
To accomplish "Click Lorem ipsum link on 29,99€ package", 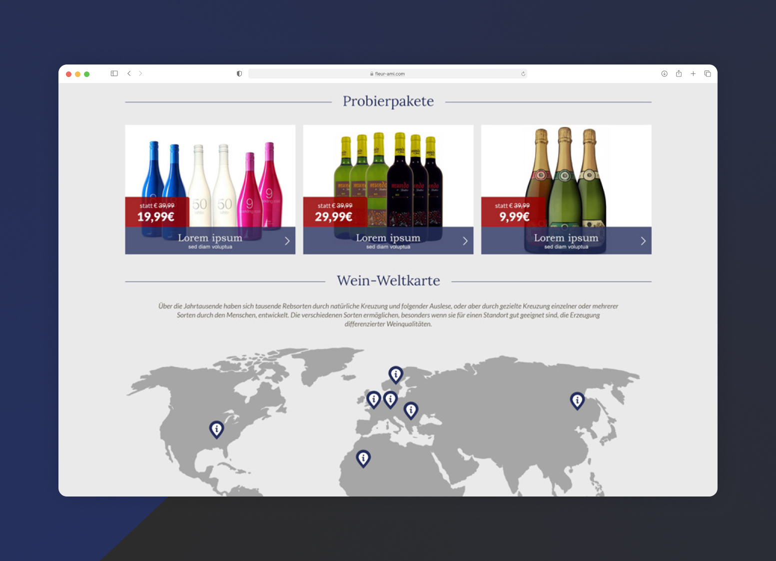I will click(388, 238).
